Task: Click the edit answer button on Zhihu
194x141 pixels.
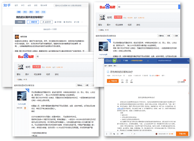Action: point(33,22)
